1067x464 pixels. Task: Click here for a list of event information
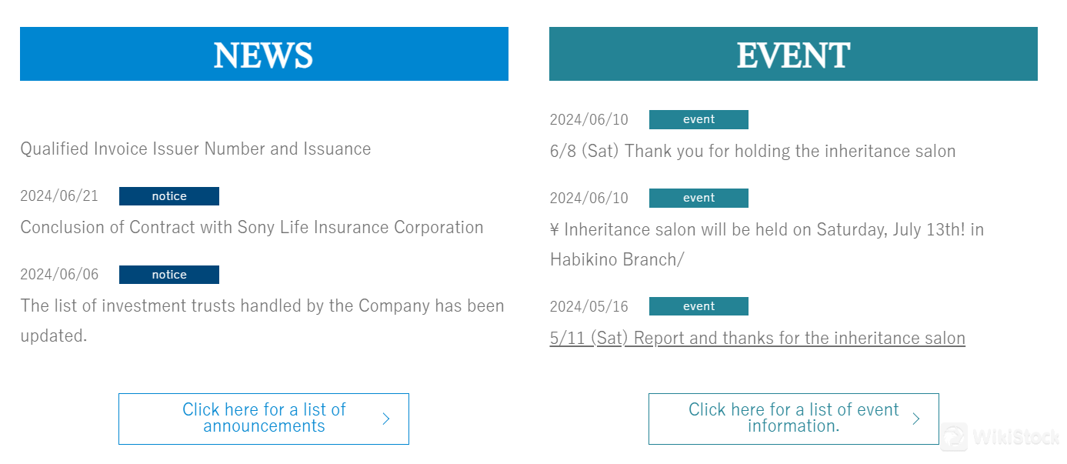[x=793, y=419]
